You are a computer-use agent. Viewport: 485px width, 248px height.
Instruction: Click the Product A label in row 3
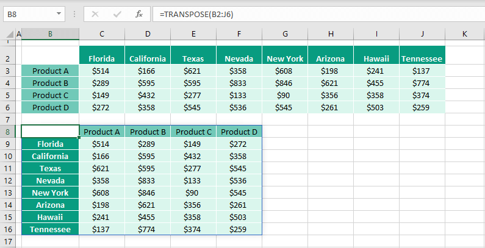[x=50, y=71]
